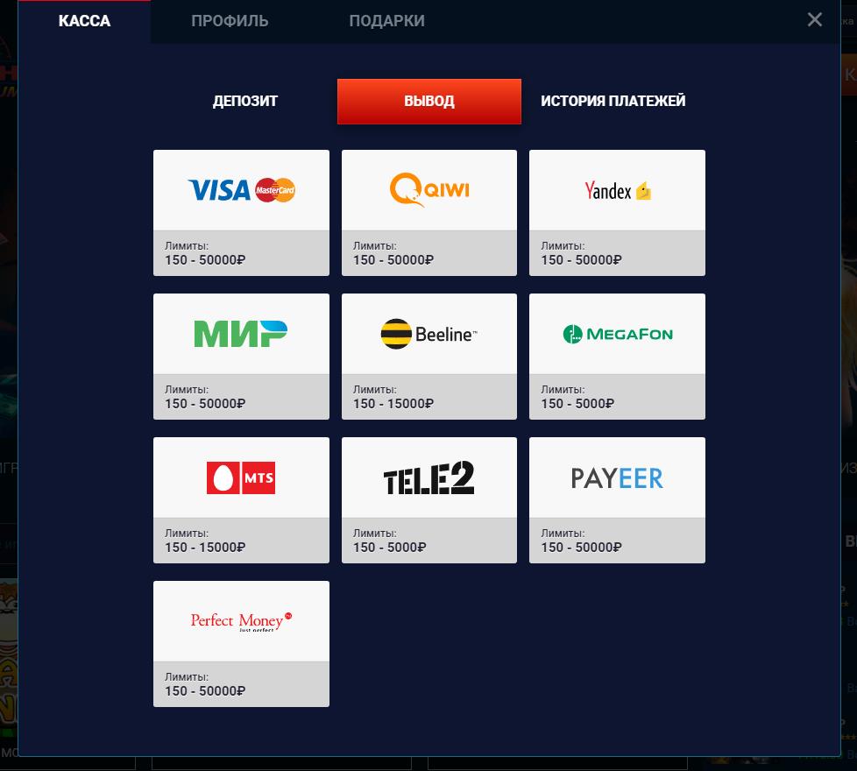Choose QIWI wallet logo
This screenshot has height=771, width=857.
(x=429, y=189)
